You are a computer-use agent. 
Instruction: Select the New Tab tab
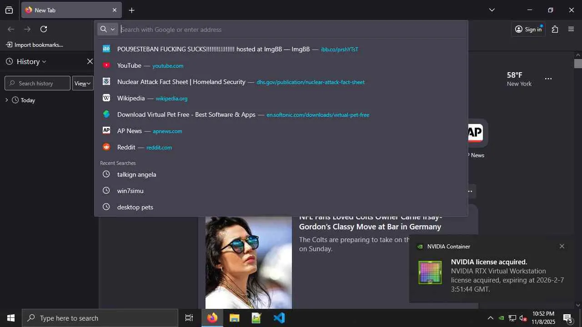(71, 10)
